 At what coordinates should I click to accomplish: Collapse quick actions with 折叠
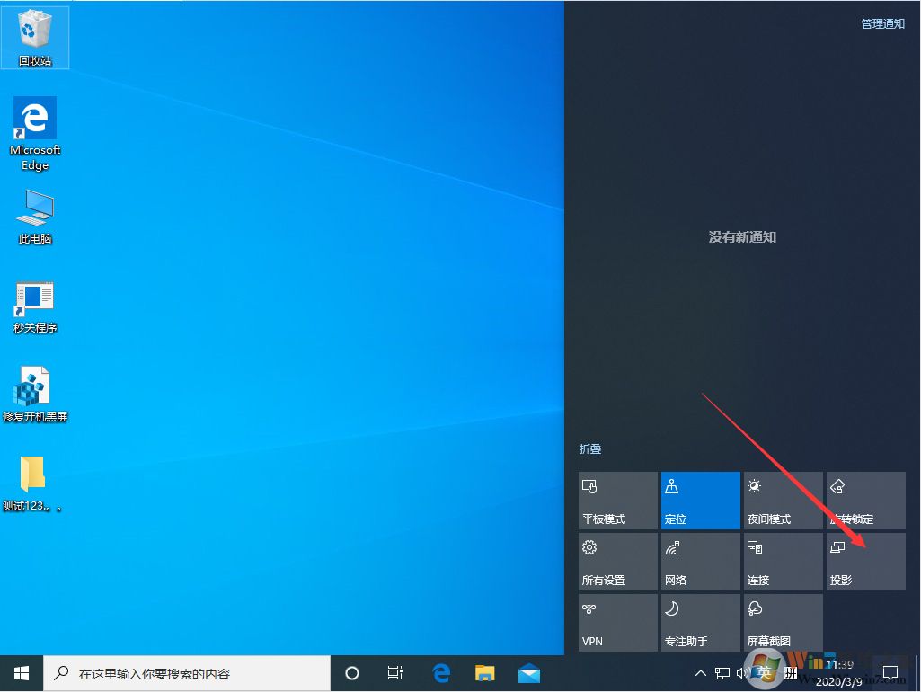click(x=590, y=449)
